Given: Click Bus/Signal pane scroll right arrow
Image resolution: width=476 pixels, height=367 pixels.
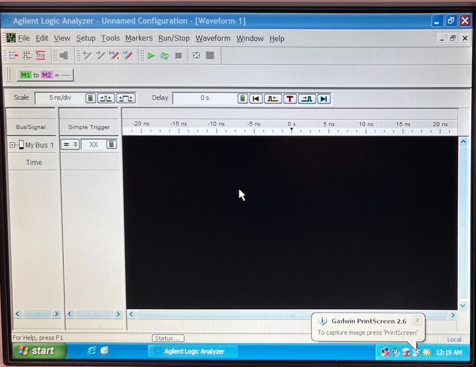Looking at the screenshot, I should tap(57, 314).
